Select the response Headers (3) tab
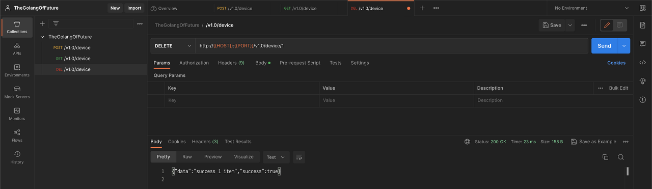Screen dimensions: 652x189 click(205, 142)
